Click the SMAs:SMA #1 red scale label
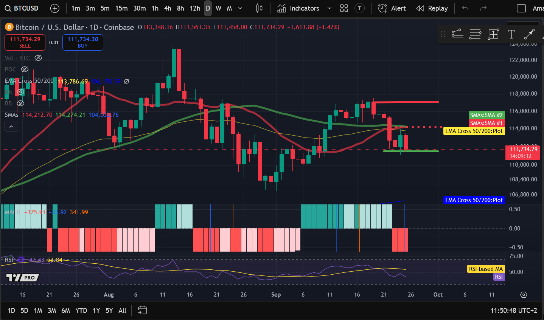The width and height of the screenshot is (544, 320). 486,123
